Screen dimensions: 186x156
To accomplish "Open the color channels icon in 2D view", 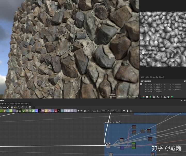I will pyautogui.click(x=143, y=97).
